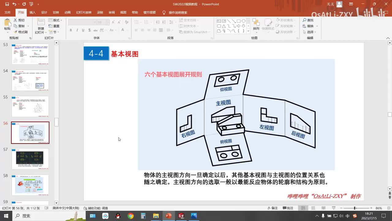Toggle the Comments (批注) pane
The width and height of the screenshot is (392, 221).
(288, 208)
